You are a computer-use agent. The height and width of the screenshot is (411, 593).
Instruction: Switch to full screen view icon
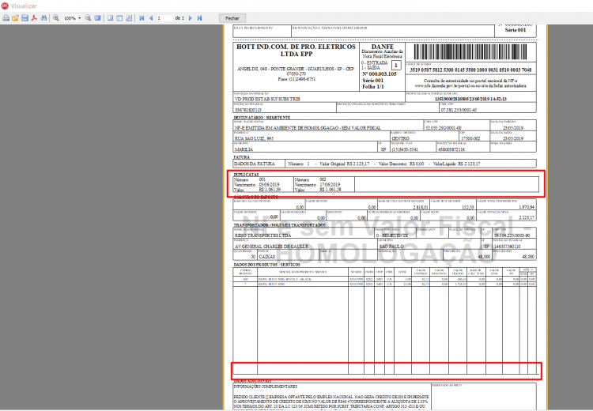click(x=97, y=17)
